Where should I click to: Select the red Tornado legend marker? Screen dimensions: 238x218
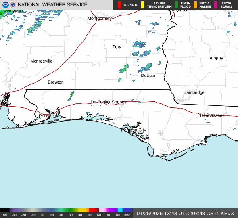pos(119,5)
